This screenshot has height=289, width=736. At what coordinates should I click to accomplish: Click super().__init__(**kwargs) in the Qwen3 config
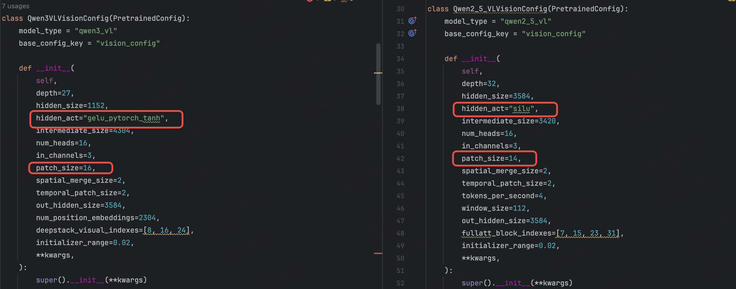92,280
